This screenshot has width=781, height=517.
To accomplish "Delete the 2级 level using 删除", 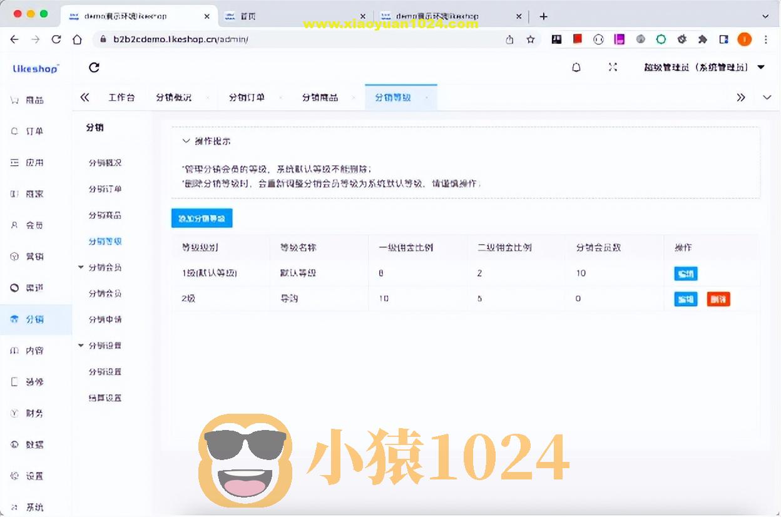I will tap(718, 299).
